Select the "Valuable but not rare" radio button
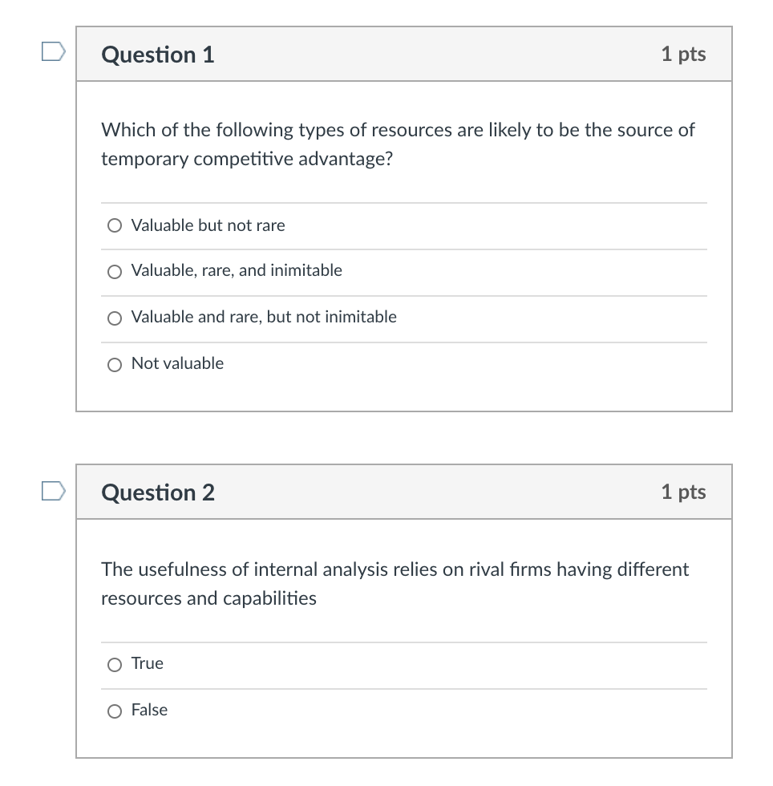773x786 pixels. 115,226
